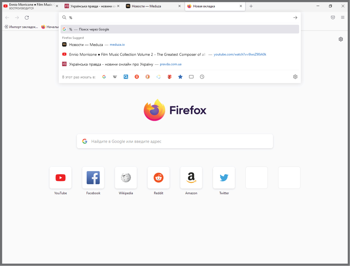Click the go arrow in address bar

[295, 18]
